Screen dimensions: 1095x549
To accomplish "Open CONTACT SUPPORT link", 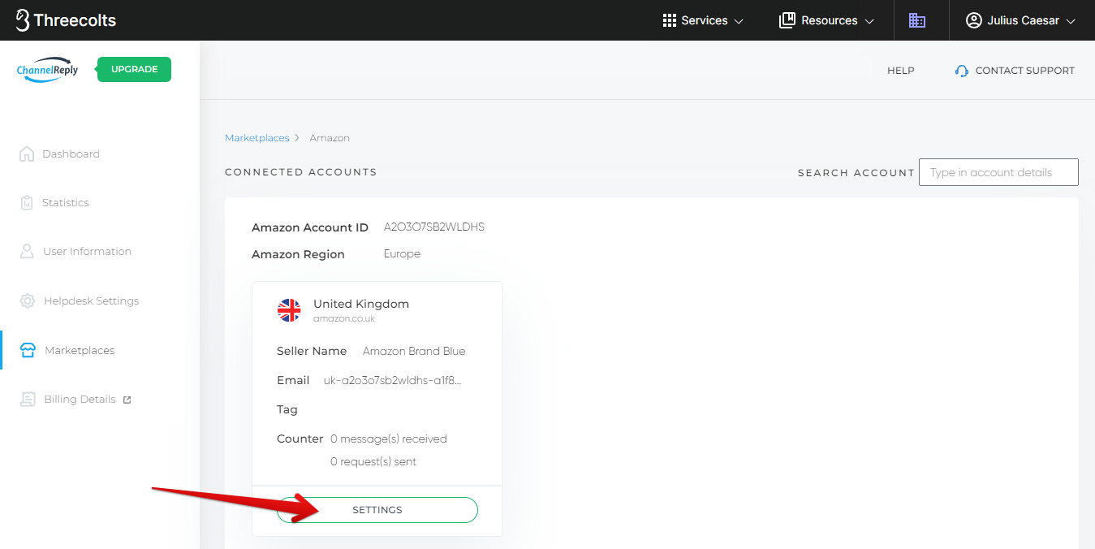I will (x=1024, y=71).
